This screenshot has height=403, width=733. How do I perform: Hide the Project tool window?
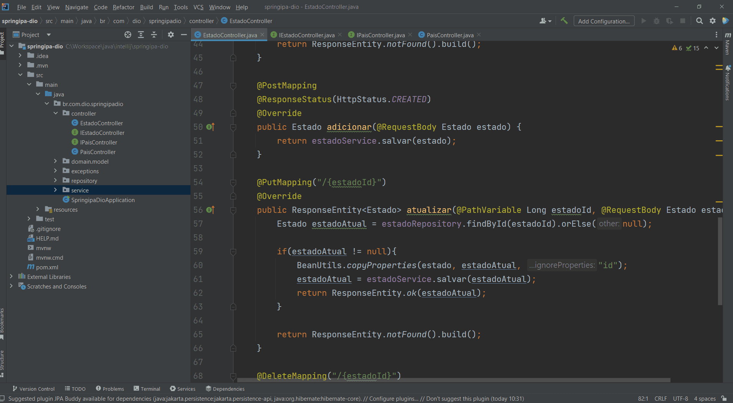click(184, 35)
